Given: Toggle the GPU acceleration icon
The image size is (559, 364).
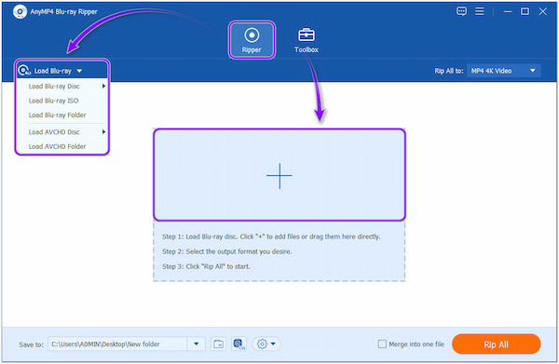Looking at the screenshot, I should tap(239, 344).
